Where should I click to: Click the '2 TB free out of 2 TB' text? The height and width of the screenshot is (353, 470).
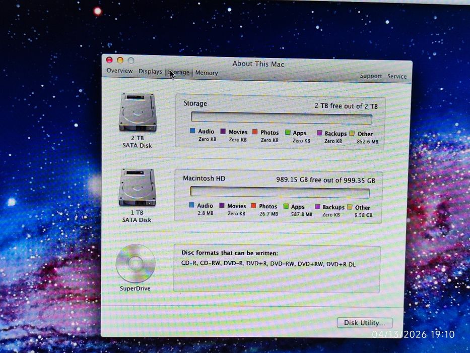(x=346, y=106)
